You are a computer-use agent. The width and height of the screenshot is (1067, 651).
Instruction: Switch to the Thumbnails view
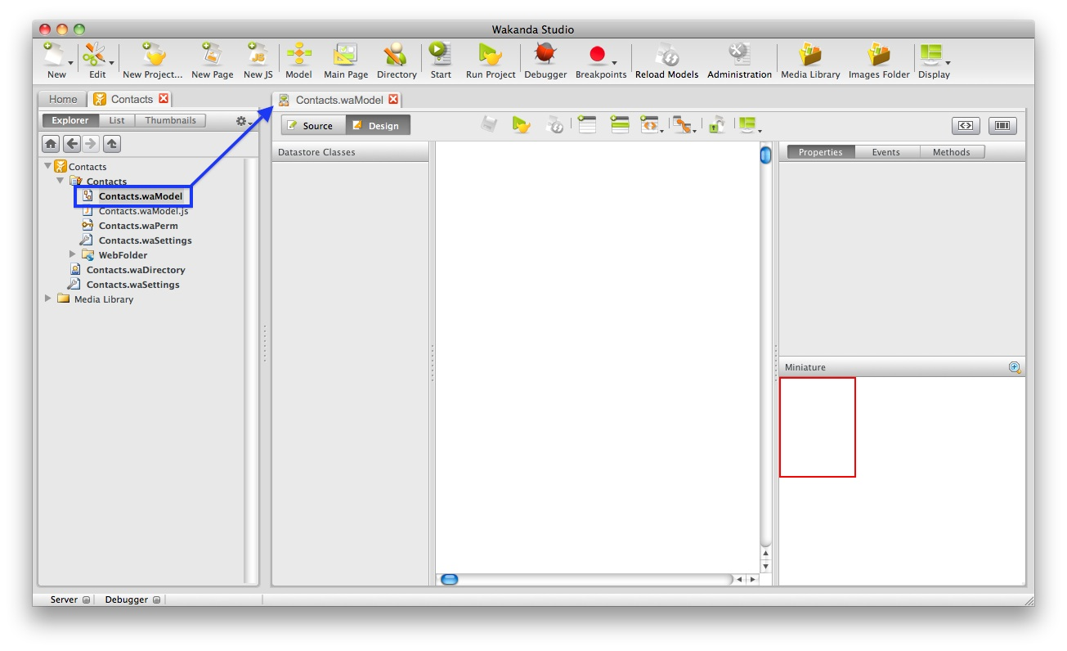(x=171, y=120)
